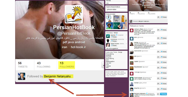Open the hot-book.ir link in the profile
The width and height of the screenshot is (188, 97).
(78, 47)
